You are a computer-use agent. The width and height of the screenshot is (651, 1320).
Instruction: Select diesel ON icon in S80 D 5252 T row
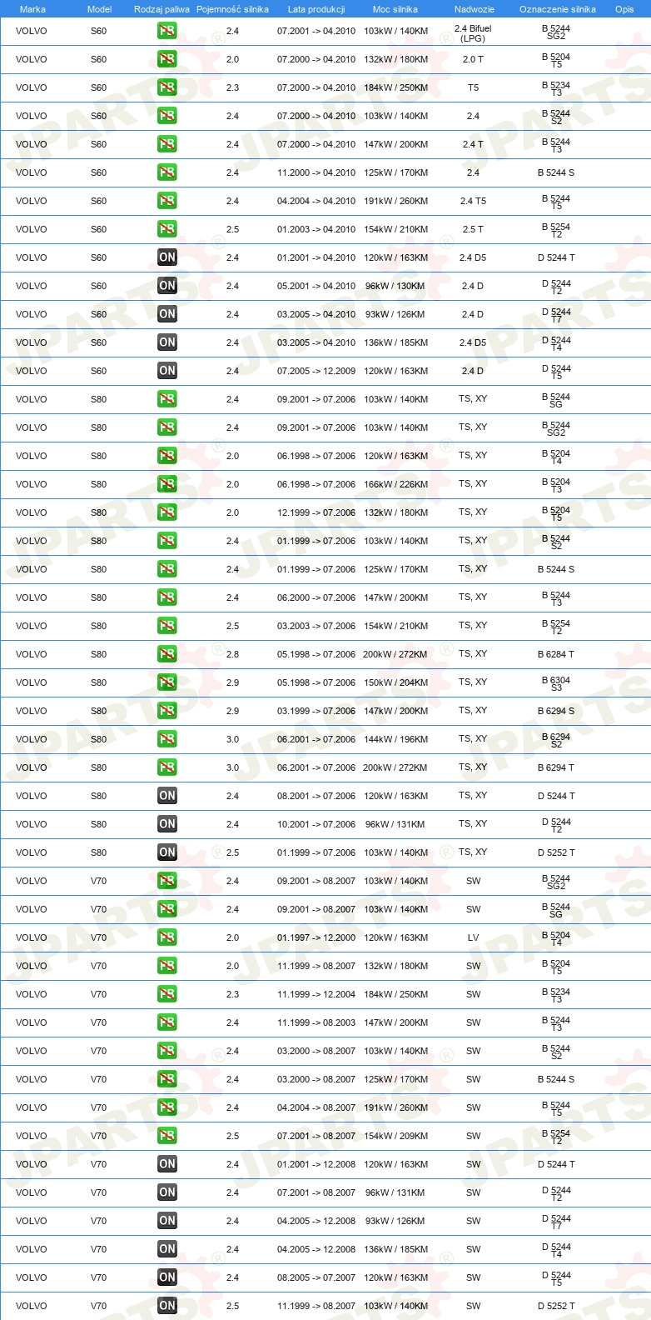coord(167,852)
